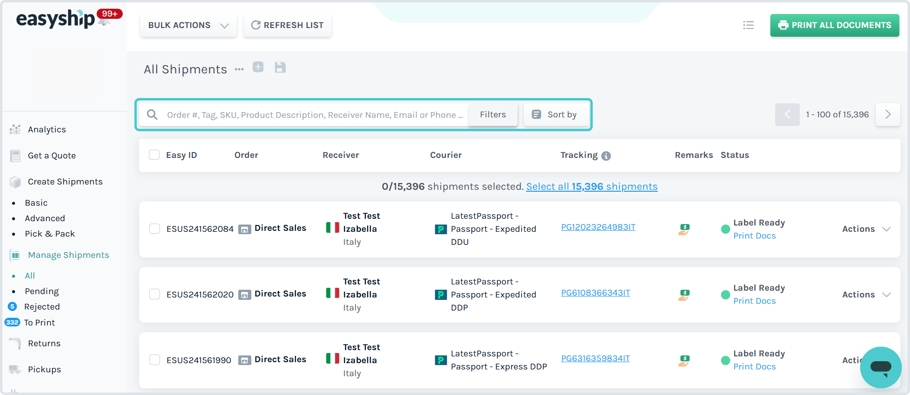The width and height of the screenshot is (910, 395).
Task: Open tracking link PG6108366343IT
Action: tap(596, 293)
